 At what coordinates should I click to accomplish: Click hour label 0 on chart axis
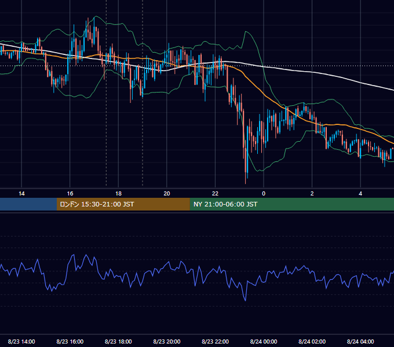pos(264,194)
